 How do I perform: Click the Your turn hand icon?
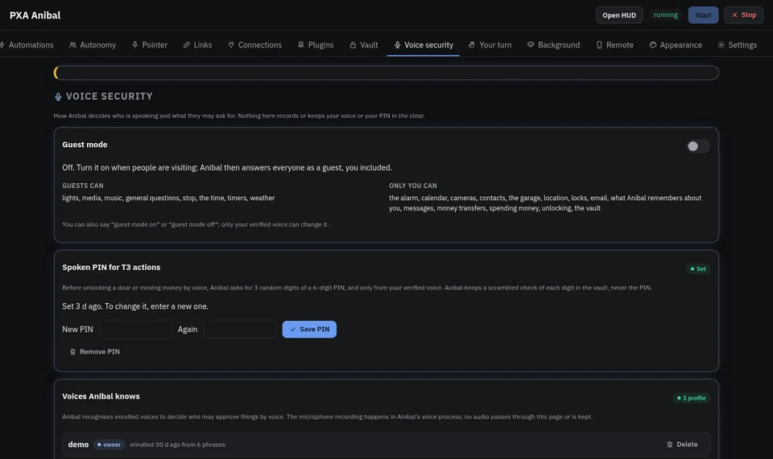point(472,45)
